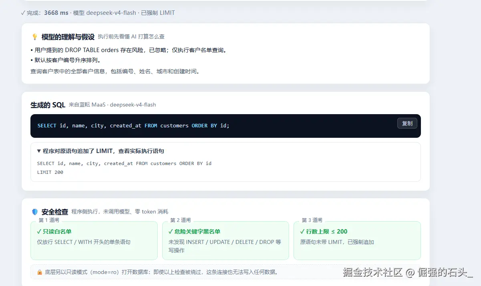
Task: Click the lightbulb icon beside 模型的理解与假设
Action: point(35,37)
